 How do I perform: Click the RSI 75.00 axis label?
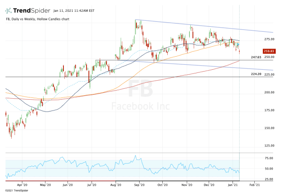269,158
